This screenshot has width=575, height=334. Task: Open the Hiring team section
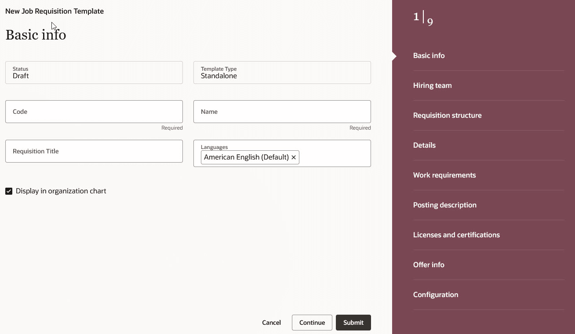pos(432,85)
